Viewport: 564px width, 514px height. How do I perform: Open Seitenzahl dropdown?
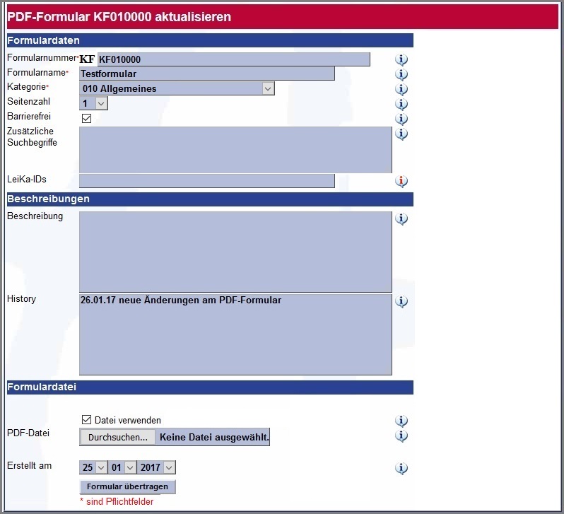point(93,103)
